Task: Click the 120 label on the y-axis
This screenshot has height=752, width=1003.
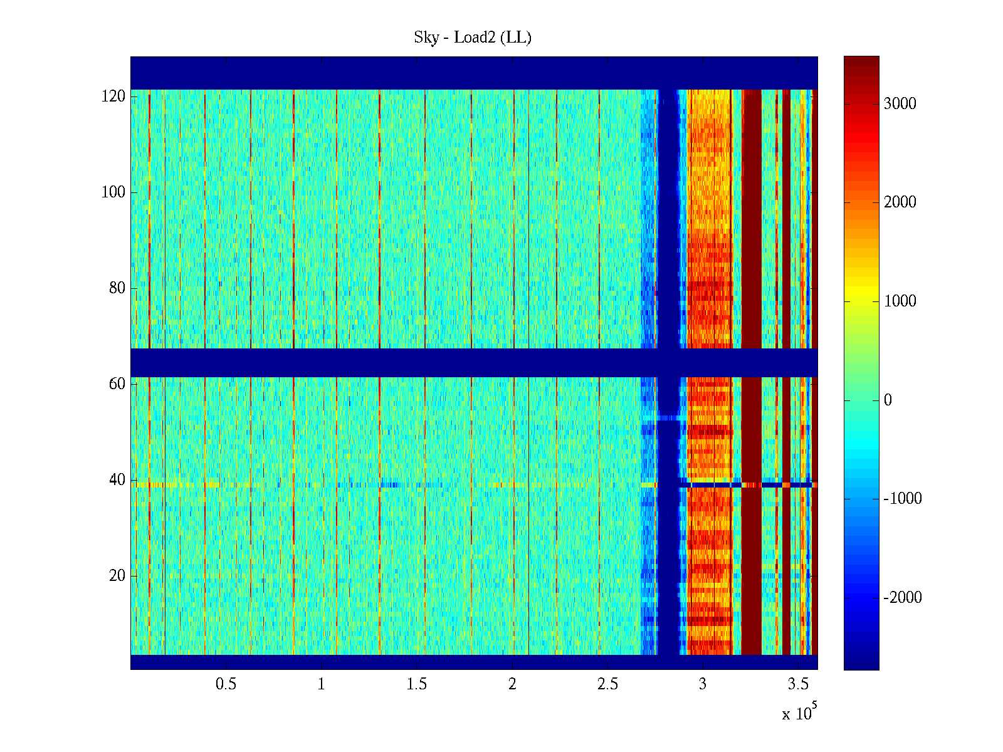Action: click(x=113, y=97)
